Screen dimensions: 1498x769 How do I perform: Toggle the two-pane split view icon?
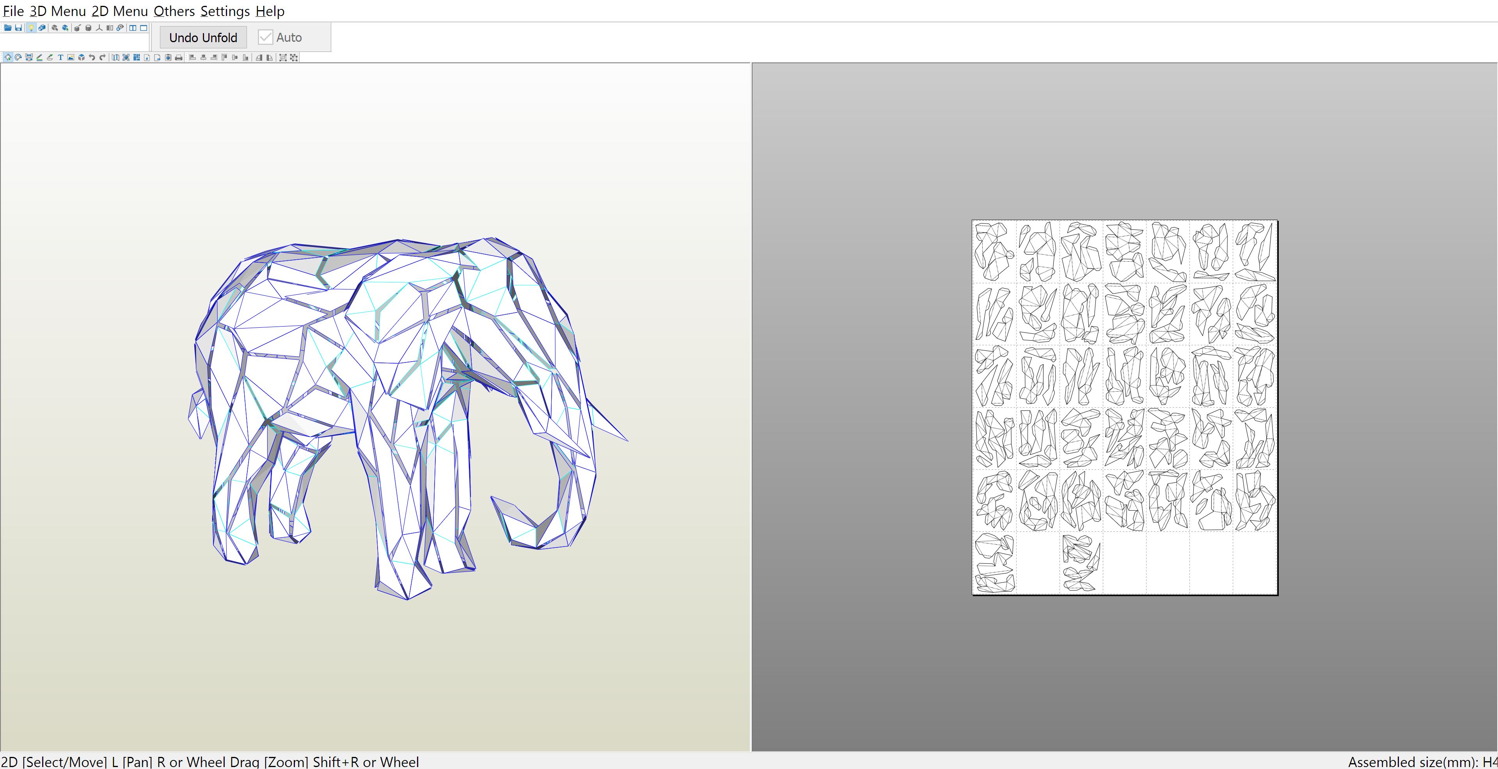(x=133, y=28)
